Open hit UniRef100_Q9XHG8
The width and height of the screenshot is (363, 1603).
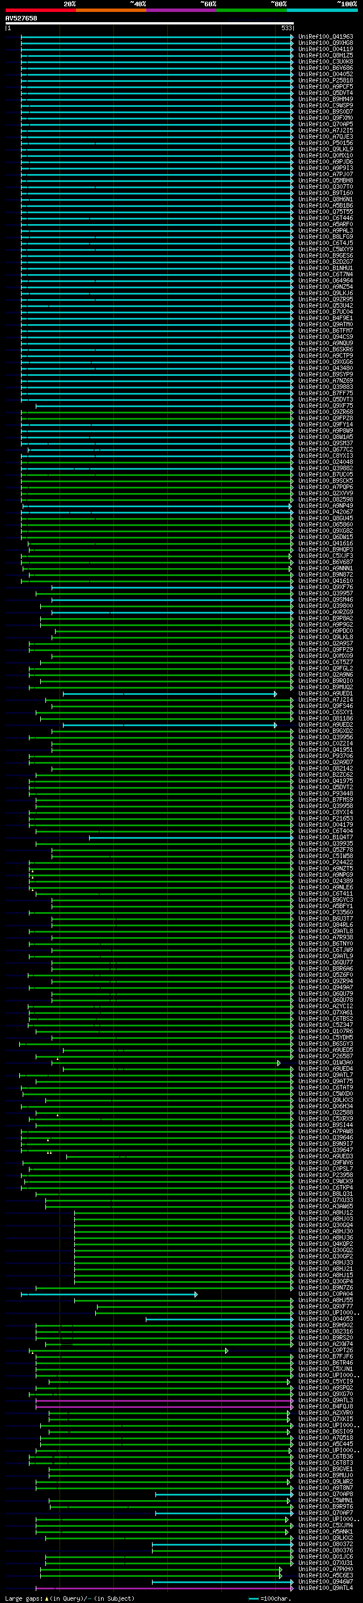point(325,43)
